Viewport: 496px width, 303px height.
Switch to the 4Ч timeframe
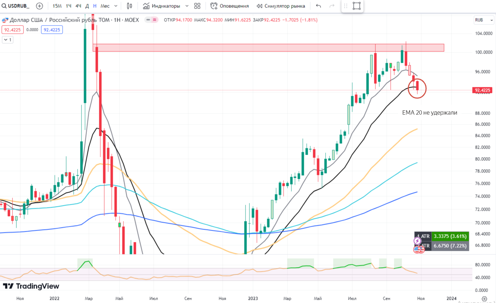pos(78,6)
